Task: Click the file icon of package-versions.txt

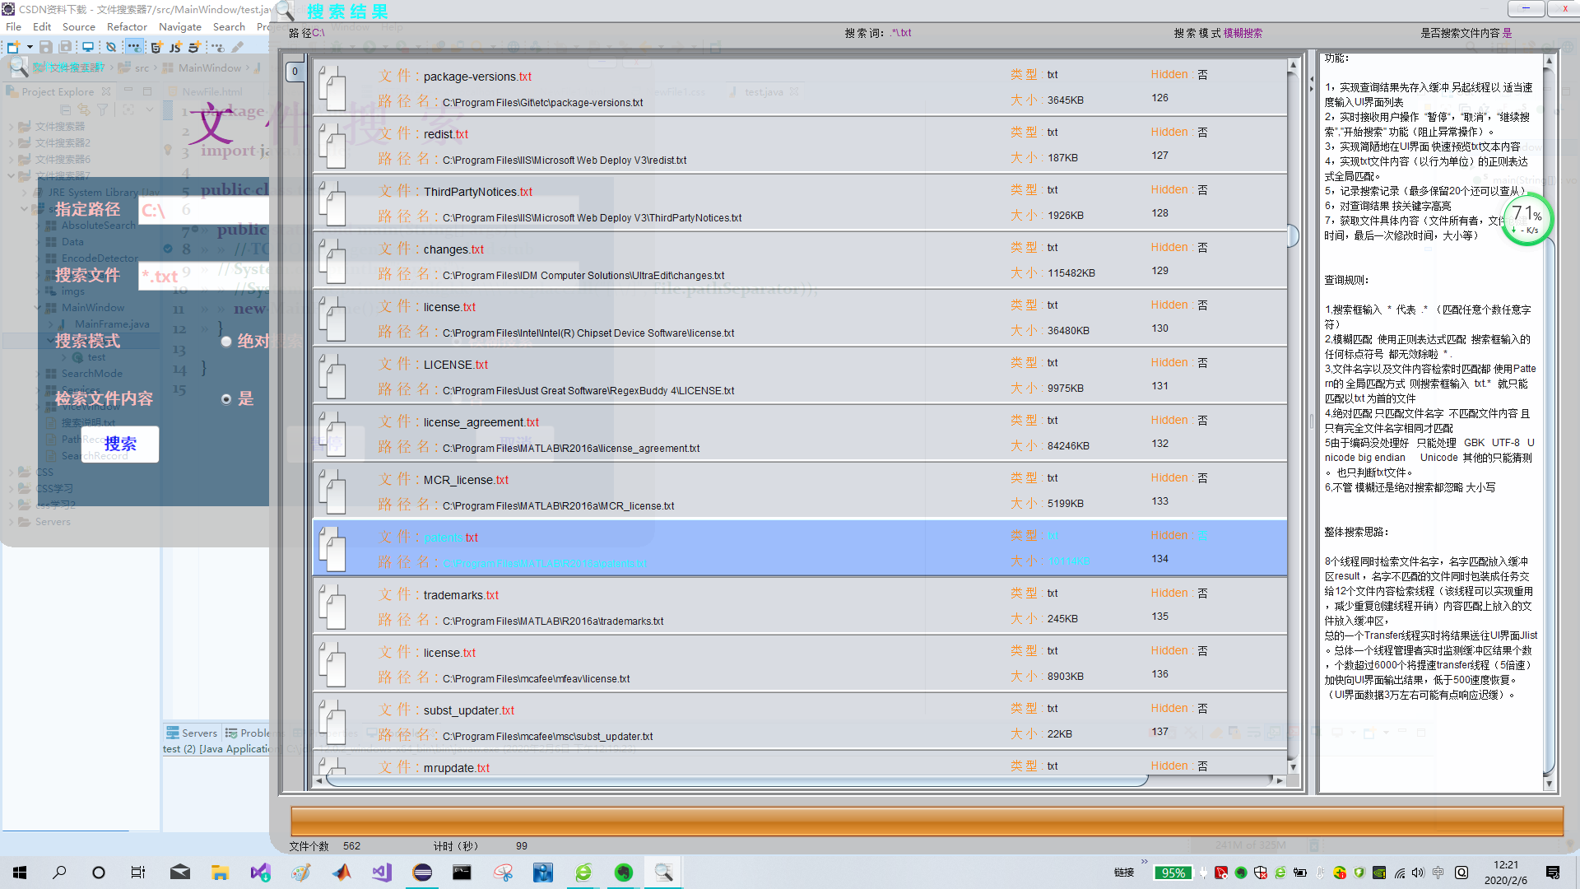Action: pos(332,87)
